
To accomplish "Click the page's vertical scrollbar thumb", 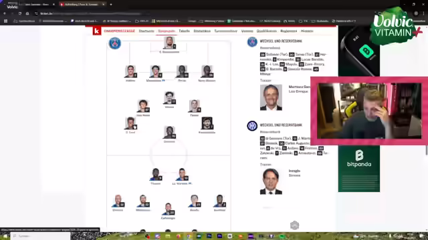I will pyautogui.click(x=427, y=150).
